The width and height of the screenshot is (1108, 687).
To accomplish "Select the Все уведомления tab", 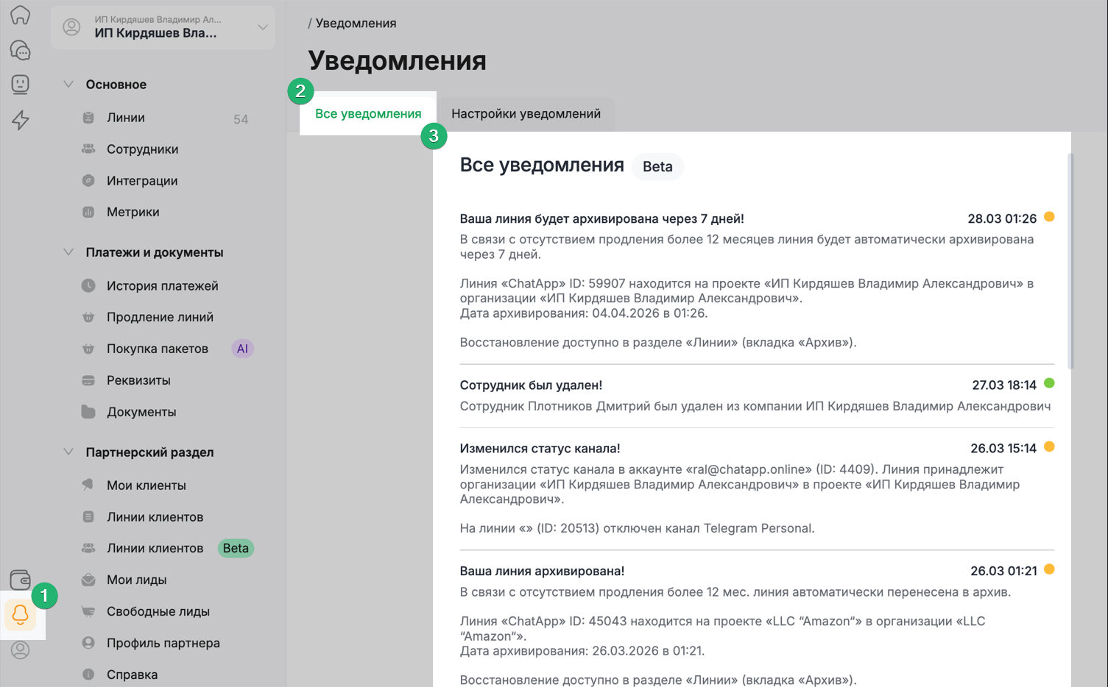I will tap(368, 114).
